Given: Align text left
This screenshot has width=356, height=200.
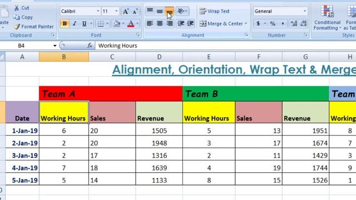Looking at the screenshot, I should pos(150,23).
